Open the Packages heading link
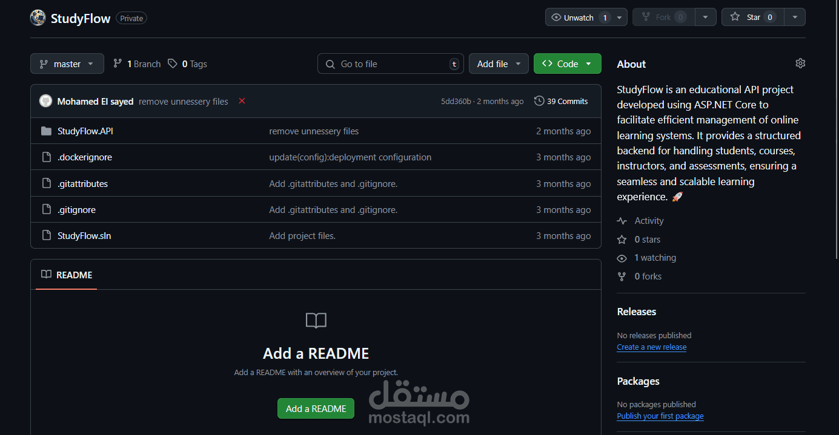The height and width of the screenshot is (435, 839). pyautogui.click(x=638, y=381)
